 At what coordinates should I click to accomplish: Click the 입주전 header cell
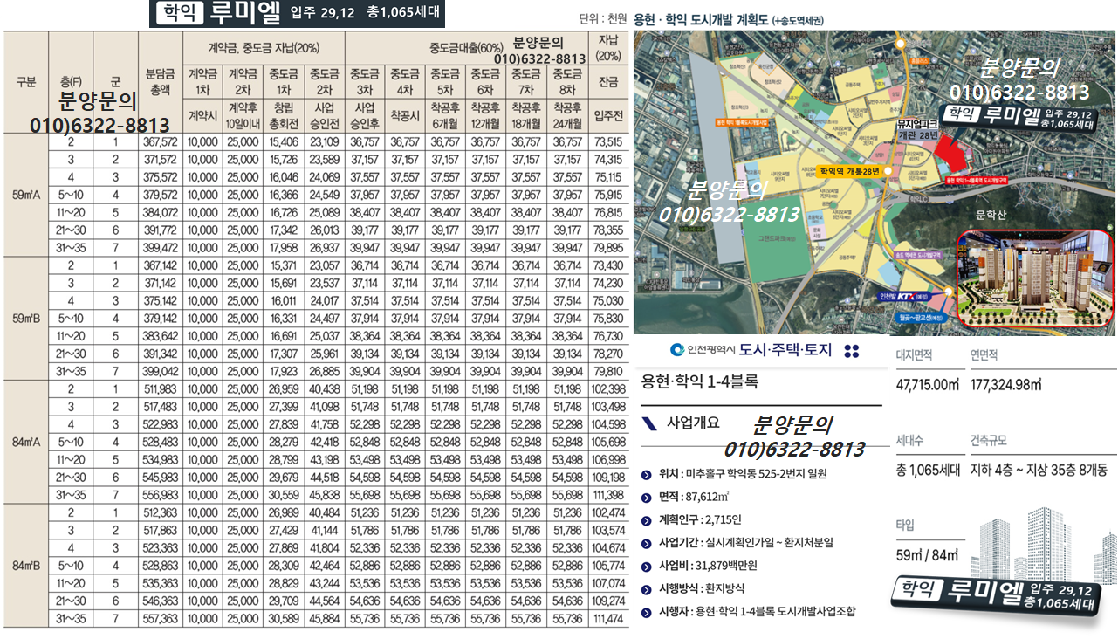click(607, 116)
